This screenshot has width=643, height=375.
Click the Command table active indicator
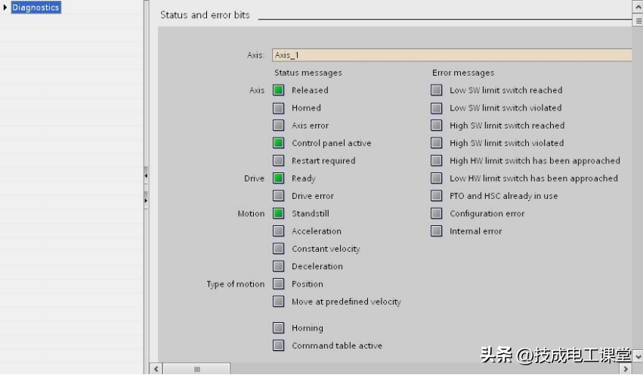[x=278, y=346]
